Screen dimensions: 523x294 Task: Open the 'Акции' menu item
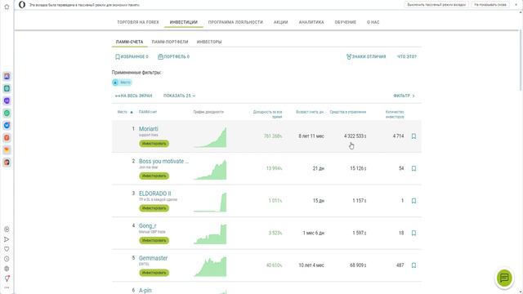tap(280, 22)
